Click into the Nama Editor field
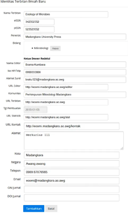Viewport: 128px width, 213px height. (x=75, y=65)
